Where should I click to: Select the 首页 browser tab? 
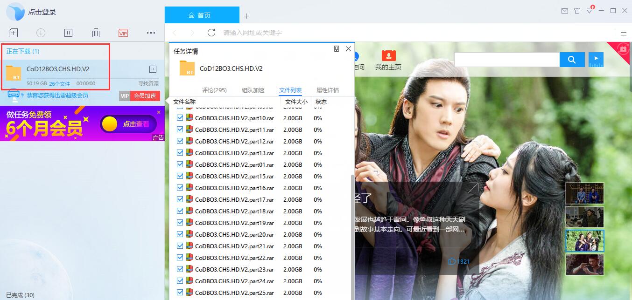coord(202,15)
